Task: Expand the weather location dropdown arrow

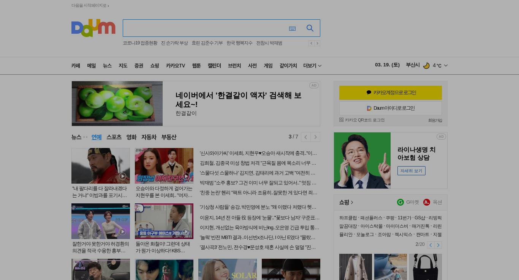Action: tap(446, 66)
